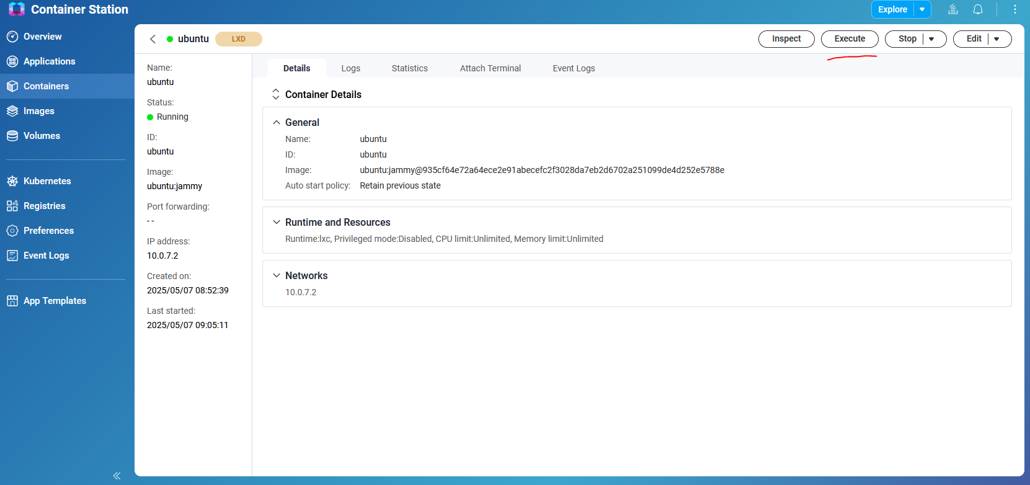
Task: Toggle all Container Details sections
Action: (276, 94)
